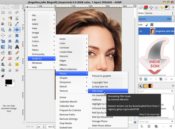Image resolution: width=175 pixels, height=129 pixels.
Task: Toggle the lock pixels paintbrush option
Action: click(x=147, y=25)
